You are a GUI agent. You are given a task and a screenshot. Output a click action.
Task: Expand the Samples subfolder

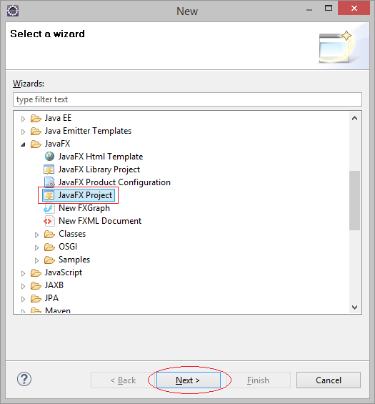[37, 260]
